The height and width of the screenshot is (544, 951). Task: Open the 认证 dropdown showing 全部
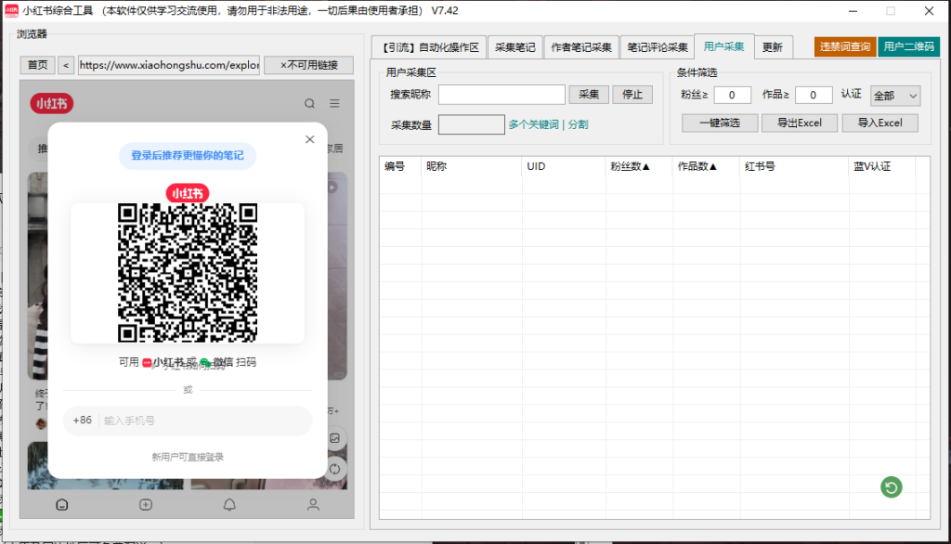[x=894, y=96]
